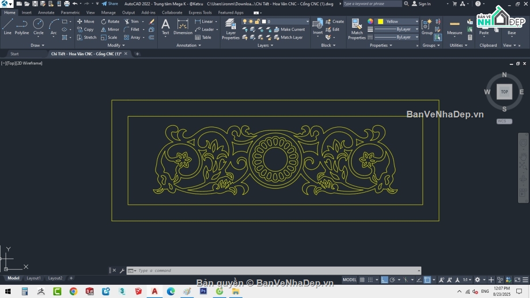Activate the Mirror command

pyautogui.click(x=110, y=30)
